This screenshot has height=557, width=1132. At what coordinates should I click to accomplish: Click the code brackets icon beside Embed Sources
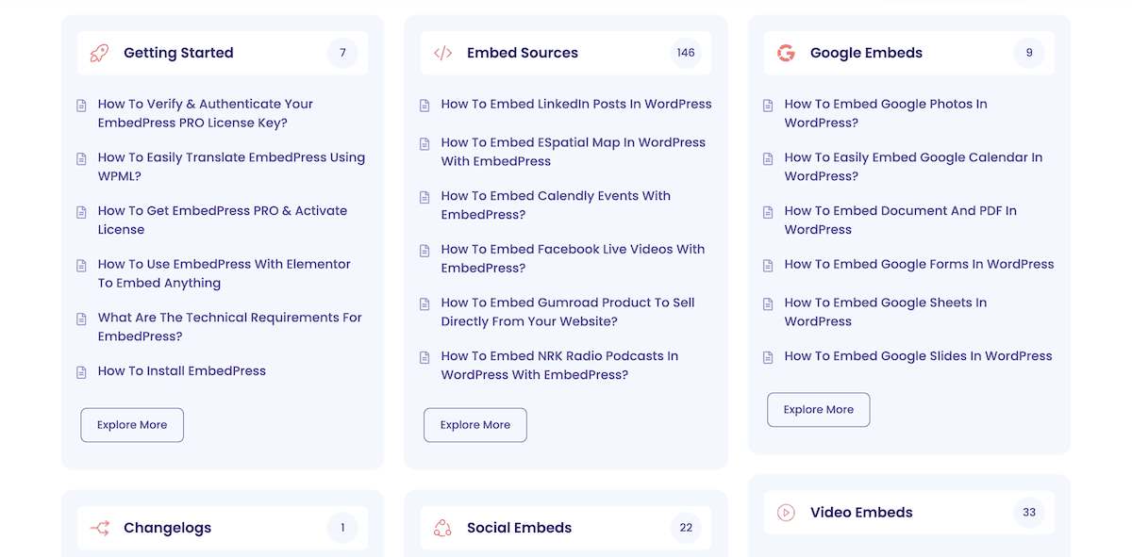(x=442, y=53)
